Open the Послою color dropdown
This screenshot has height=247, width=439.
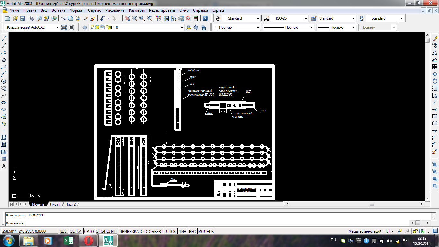click(x=258, y=27)
